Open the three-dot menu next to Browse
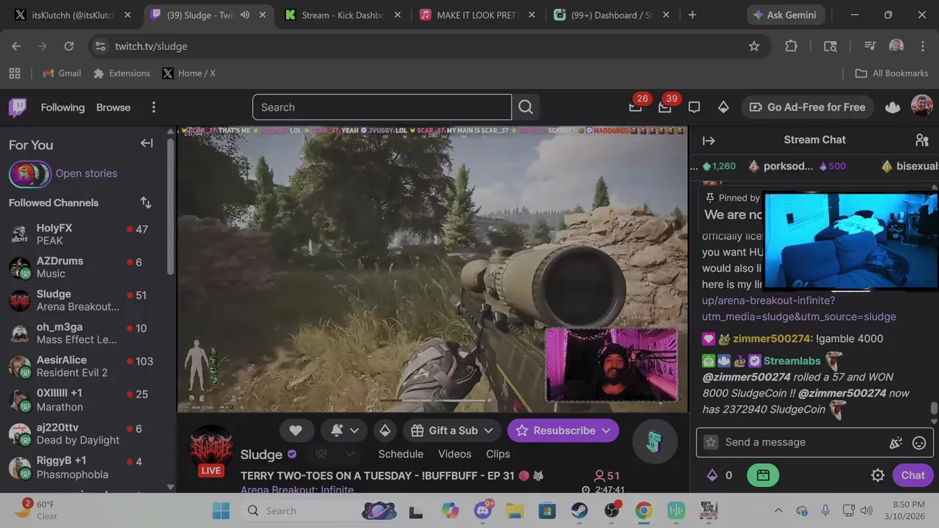The width and height of the screenshot is (939, 528). pyautogui.click(x=153, y=107)
